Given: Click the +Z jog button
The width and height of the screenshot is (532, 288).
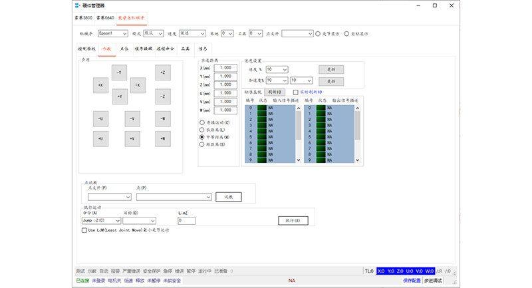Looking at the screenshot, I should coord(163,72).
